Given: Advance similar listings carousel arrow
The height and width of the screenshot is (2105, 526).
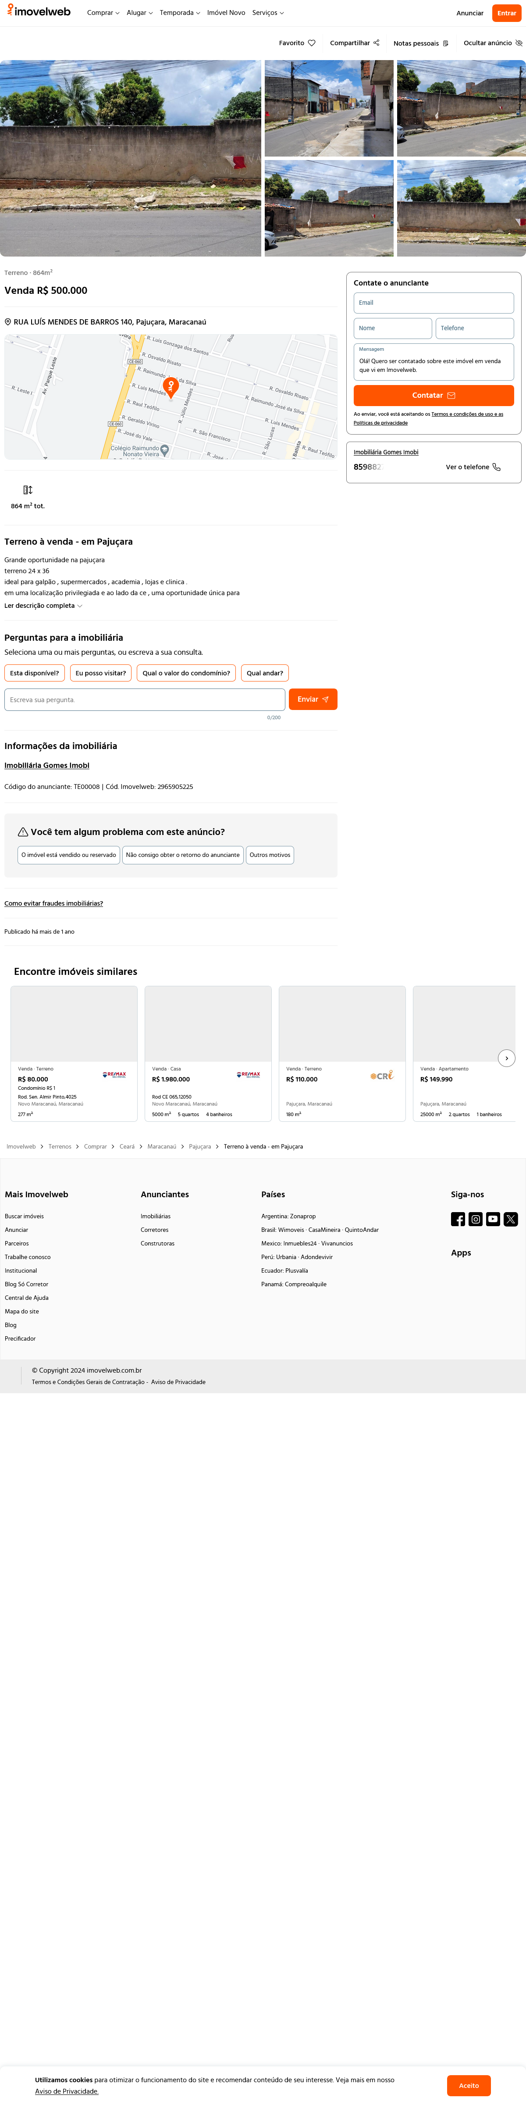Looking at the screenshot, I should (506, 1057).
